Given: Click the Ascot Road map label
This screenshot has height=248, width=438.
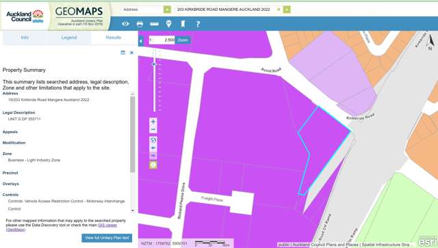Looking at the screenshot, I should [271, 70].
